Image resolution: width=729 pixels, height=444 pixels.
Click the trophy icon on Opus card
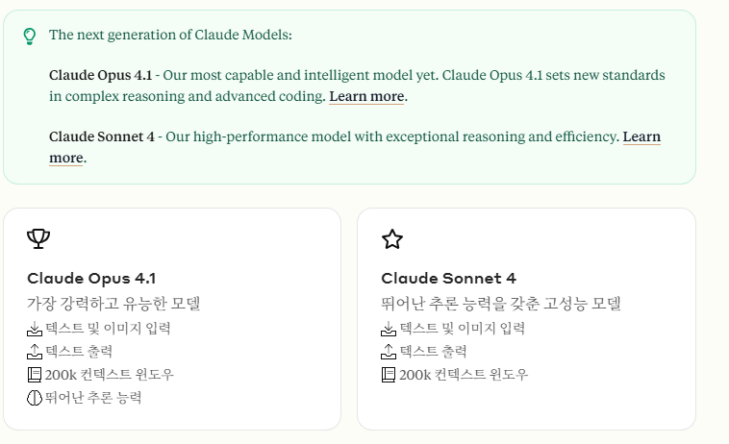click(38, 238)
